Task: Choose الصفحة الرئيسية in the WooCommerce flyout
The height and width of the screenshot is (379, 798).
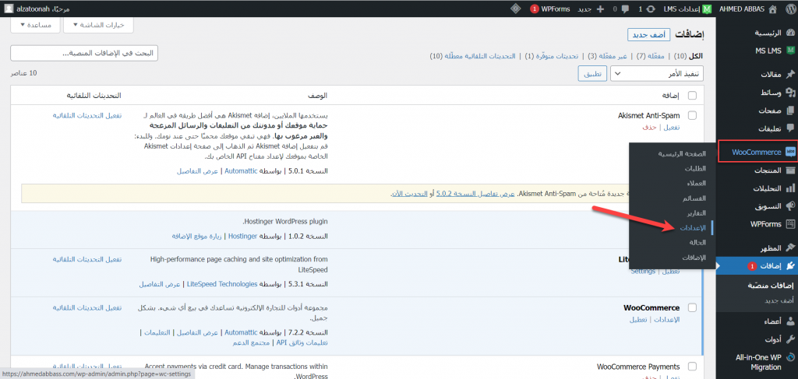Action: (683, 153)
